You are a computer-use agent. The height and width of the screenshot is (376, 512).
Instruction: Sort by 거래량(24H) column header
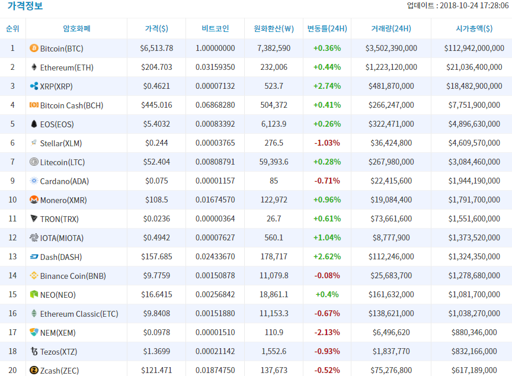(391, 29)
